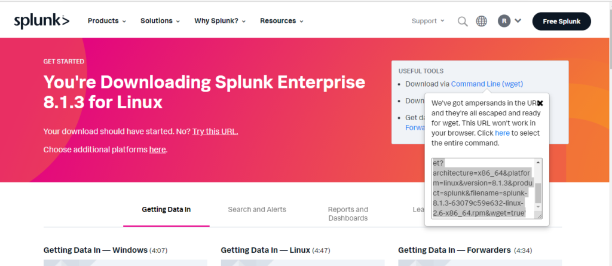This screenshot has height=266, width=612.
Task: Click the textarea scrollbar thumb
Action: (x=538, y=192)
